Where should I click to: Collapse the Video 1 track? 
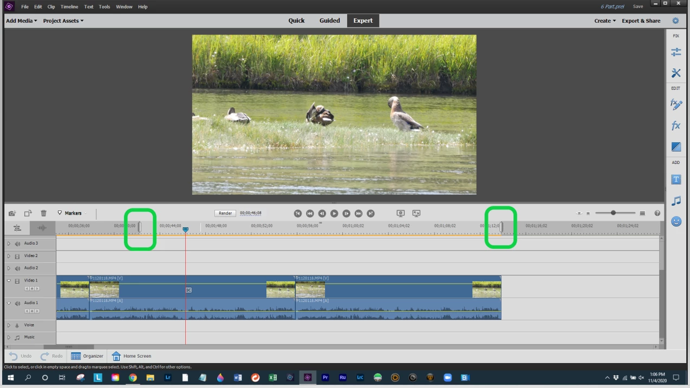pyautogui.click(x=9, y=281)
